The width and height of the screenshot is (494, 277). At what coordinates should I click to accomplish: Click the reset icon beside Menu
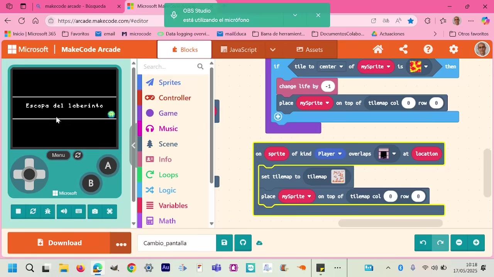coord(78,155)
